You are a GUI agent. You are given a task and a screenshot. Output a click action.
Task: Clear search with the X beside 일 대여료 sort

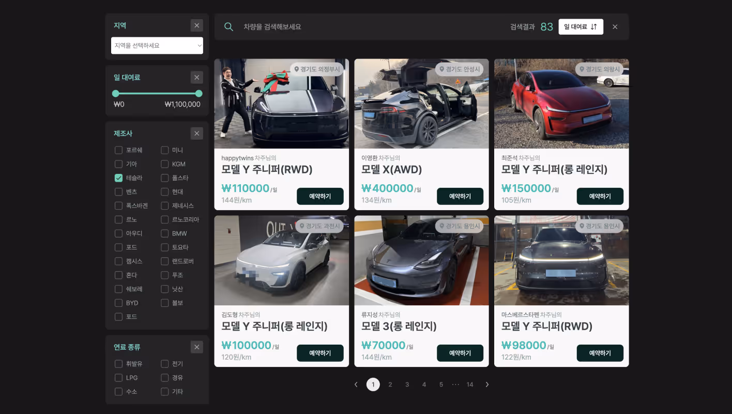[615, 27]
